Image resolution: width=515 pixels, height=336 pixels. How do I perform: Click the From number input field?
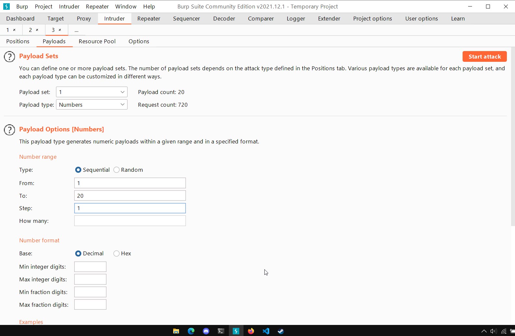tap(130, 183)
